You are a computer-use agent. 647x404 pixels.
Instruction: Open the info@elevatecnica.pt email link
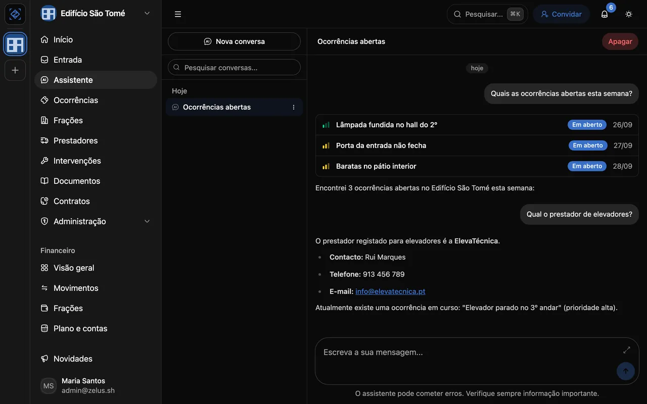[390, 291]
